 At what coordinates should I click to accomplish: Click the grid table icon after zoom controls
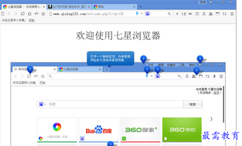(x=197, y=14)
